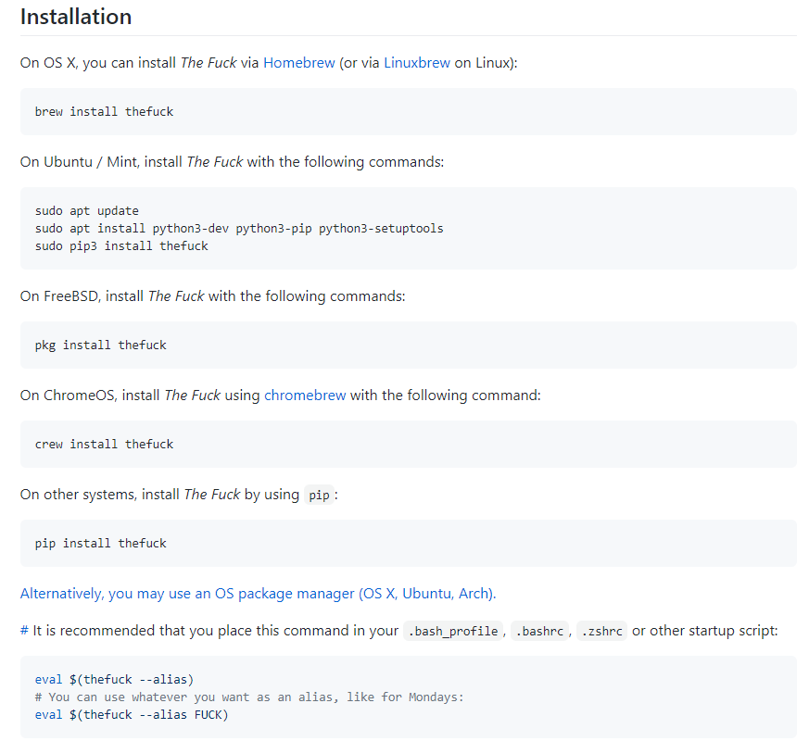This screenshot has width=809, height=741.
Task: Follow the chromebrew link
Action: (x=305, y=396)
